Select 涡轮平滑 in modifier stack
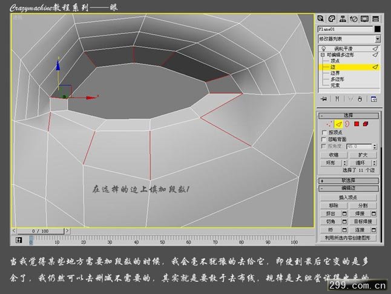 point(343,48)
